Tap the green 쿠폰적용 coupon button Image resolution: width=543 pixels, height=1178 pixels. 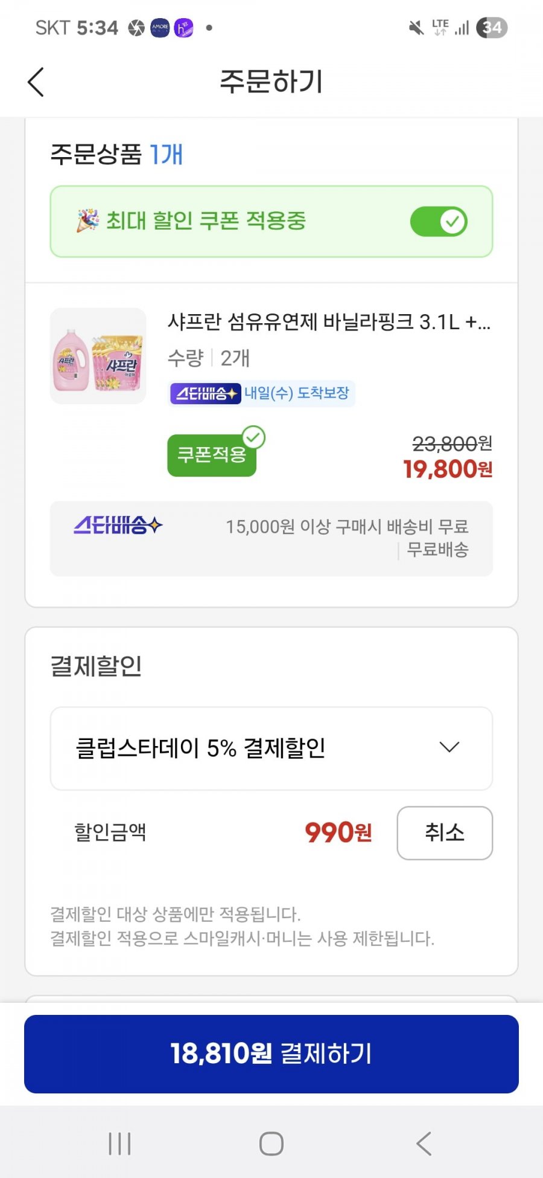212,455
